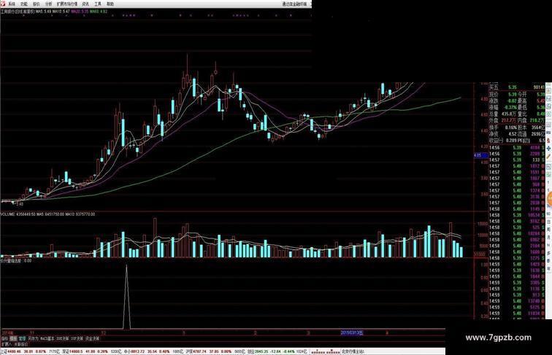Switch to 资金决策 template
Image resolution: width=552 pixels, height=355 pixels.
coord(93,338)
